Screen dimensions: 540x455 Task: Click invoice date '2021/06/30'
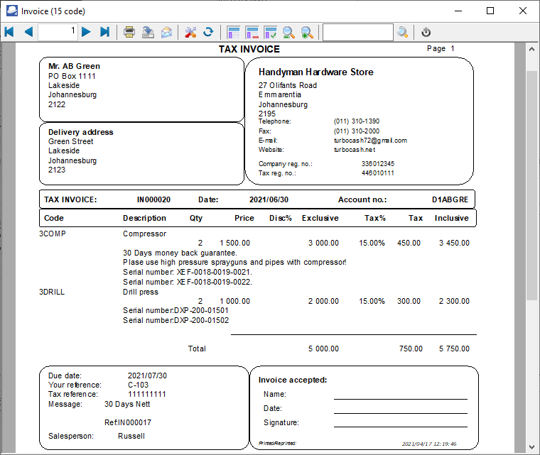269,199
